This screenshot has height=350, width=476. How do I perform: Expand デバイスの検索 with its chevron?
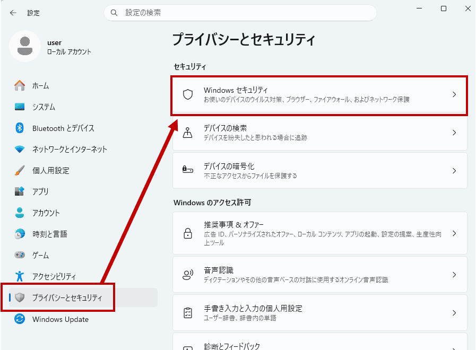click(x=454, y=133)
